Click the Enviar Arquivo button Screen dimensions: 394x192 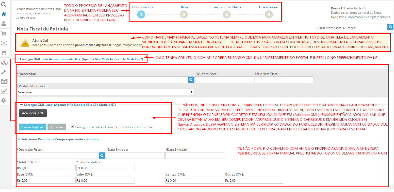(33, 127)
